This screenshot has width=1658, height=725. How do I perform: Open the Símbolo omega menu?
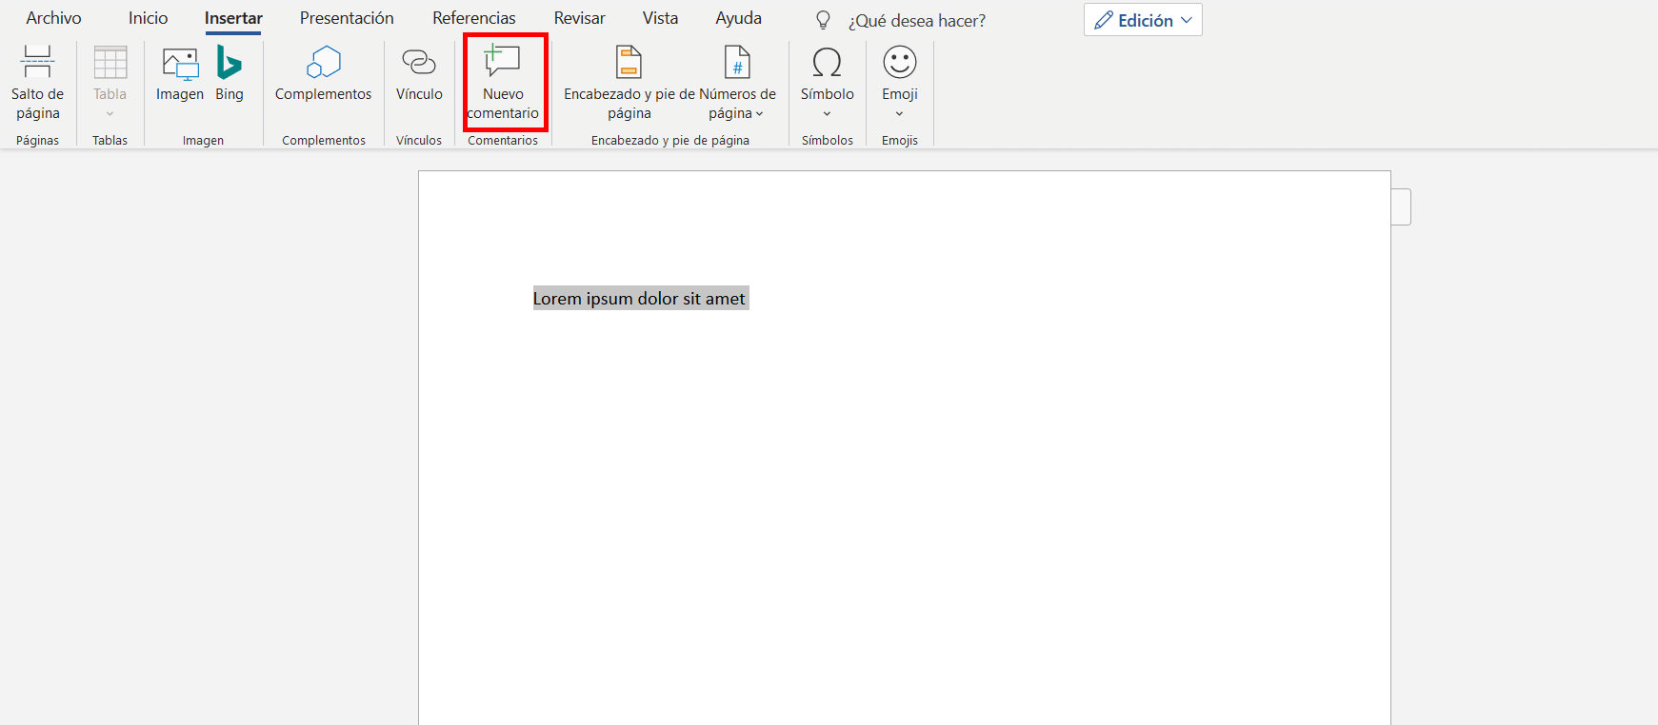[827, 83]
